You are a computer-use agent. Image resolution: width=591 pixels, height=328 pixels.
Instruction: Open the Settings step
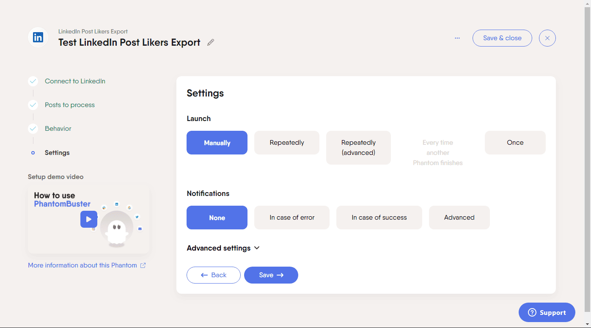(57, 153)
